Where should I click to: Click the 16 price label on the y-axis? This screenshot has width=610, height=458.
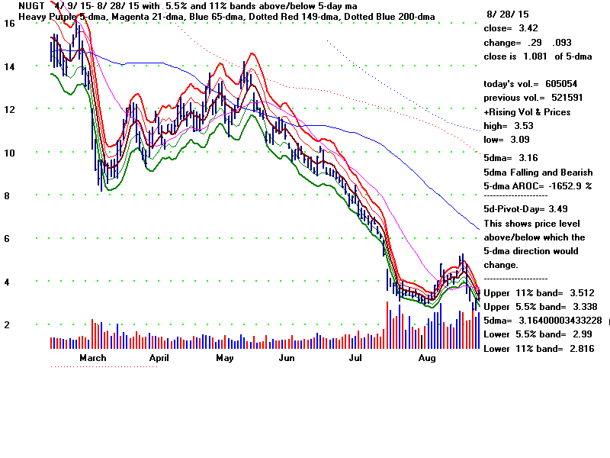point(9,24)
